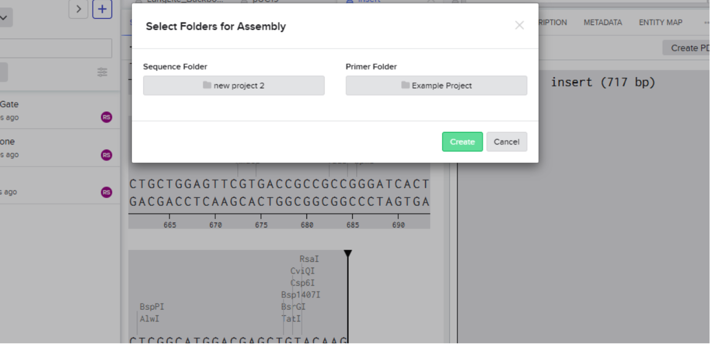Click the RS avatar on the third entry

(x=107, y=192)
